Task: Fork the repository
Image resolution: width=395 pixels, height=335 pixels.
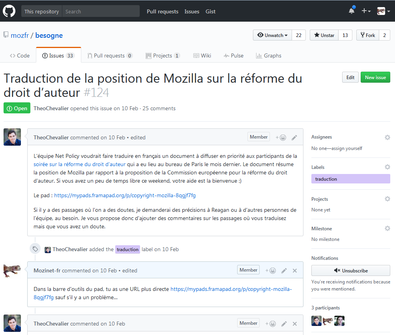Action: coord(367,35)
